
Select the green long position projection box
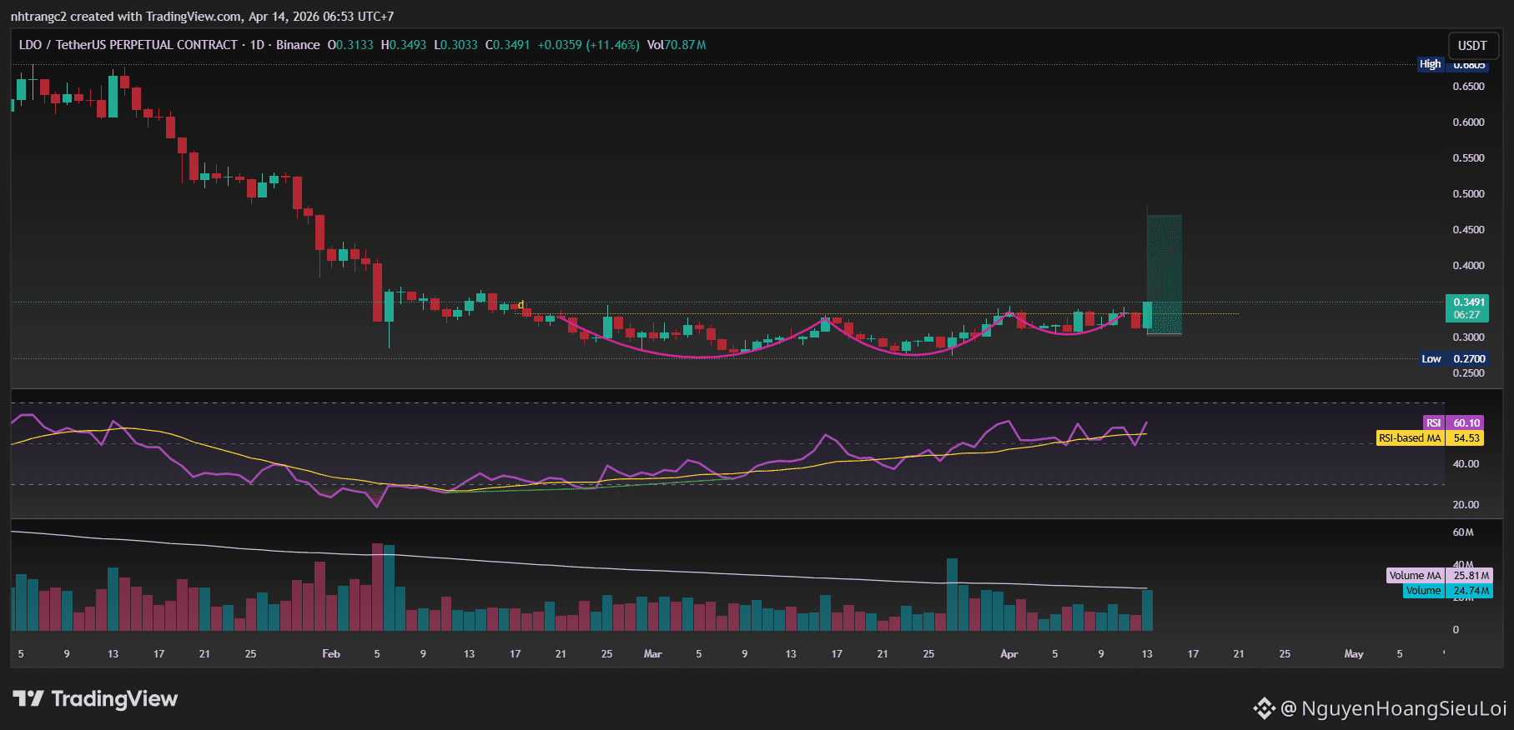[1164, 275]
